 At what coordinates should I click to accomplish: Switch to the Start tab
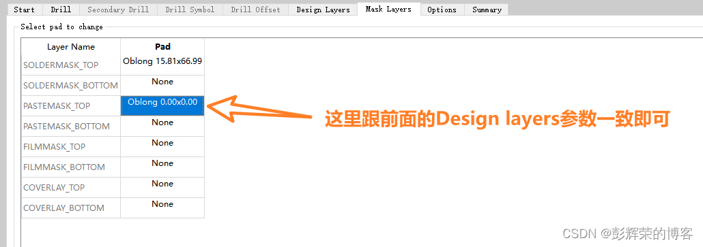point(24,10)
